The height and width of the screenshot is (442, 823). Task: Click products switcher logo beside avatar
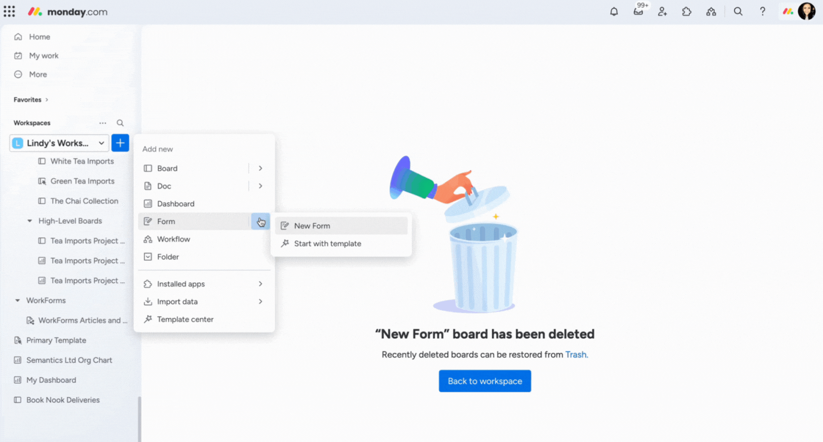tap(788, 11)
